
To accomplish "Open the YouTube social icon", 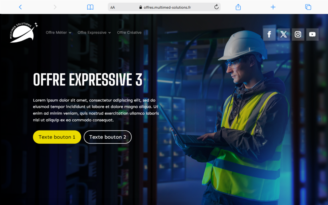I will coord(312,34).
